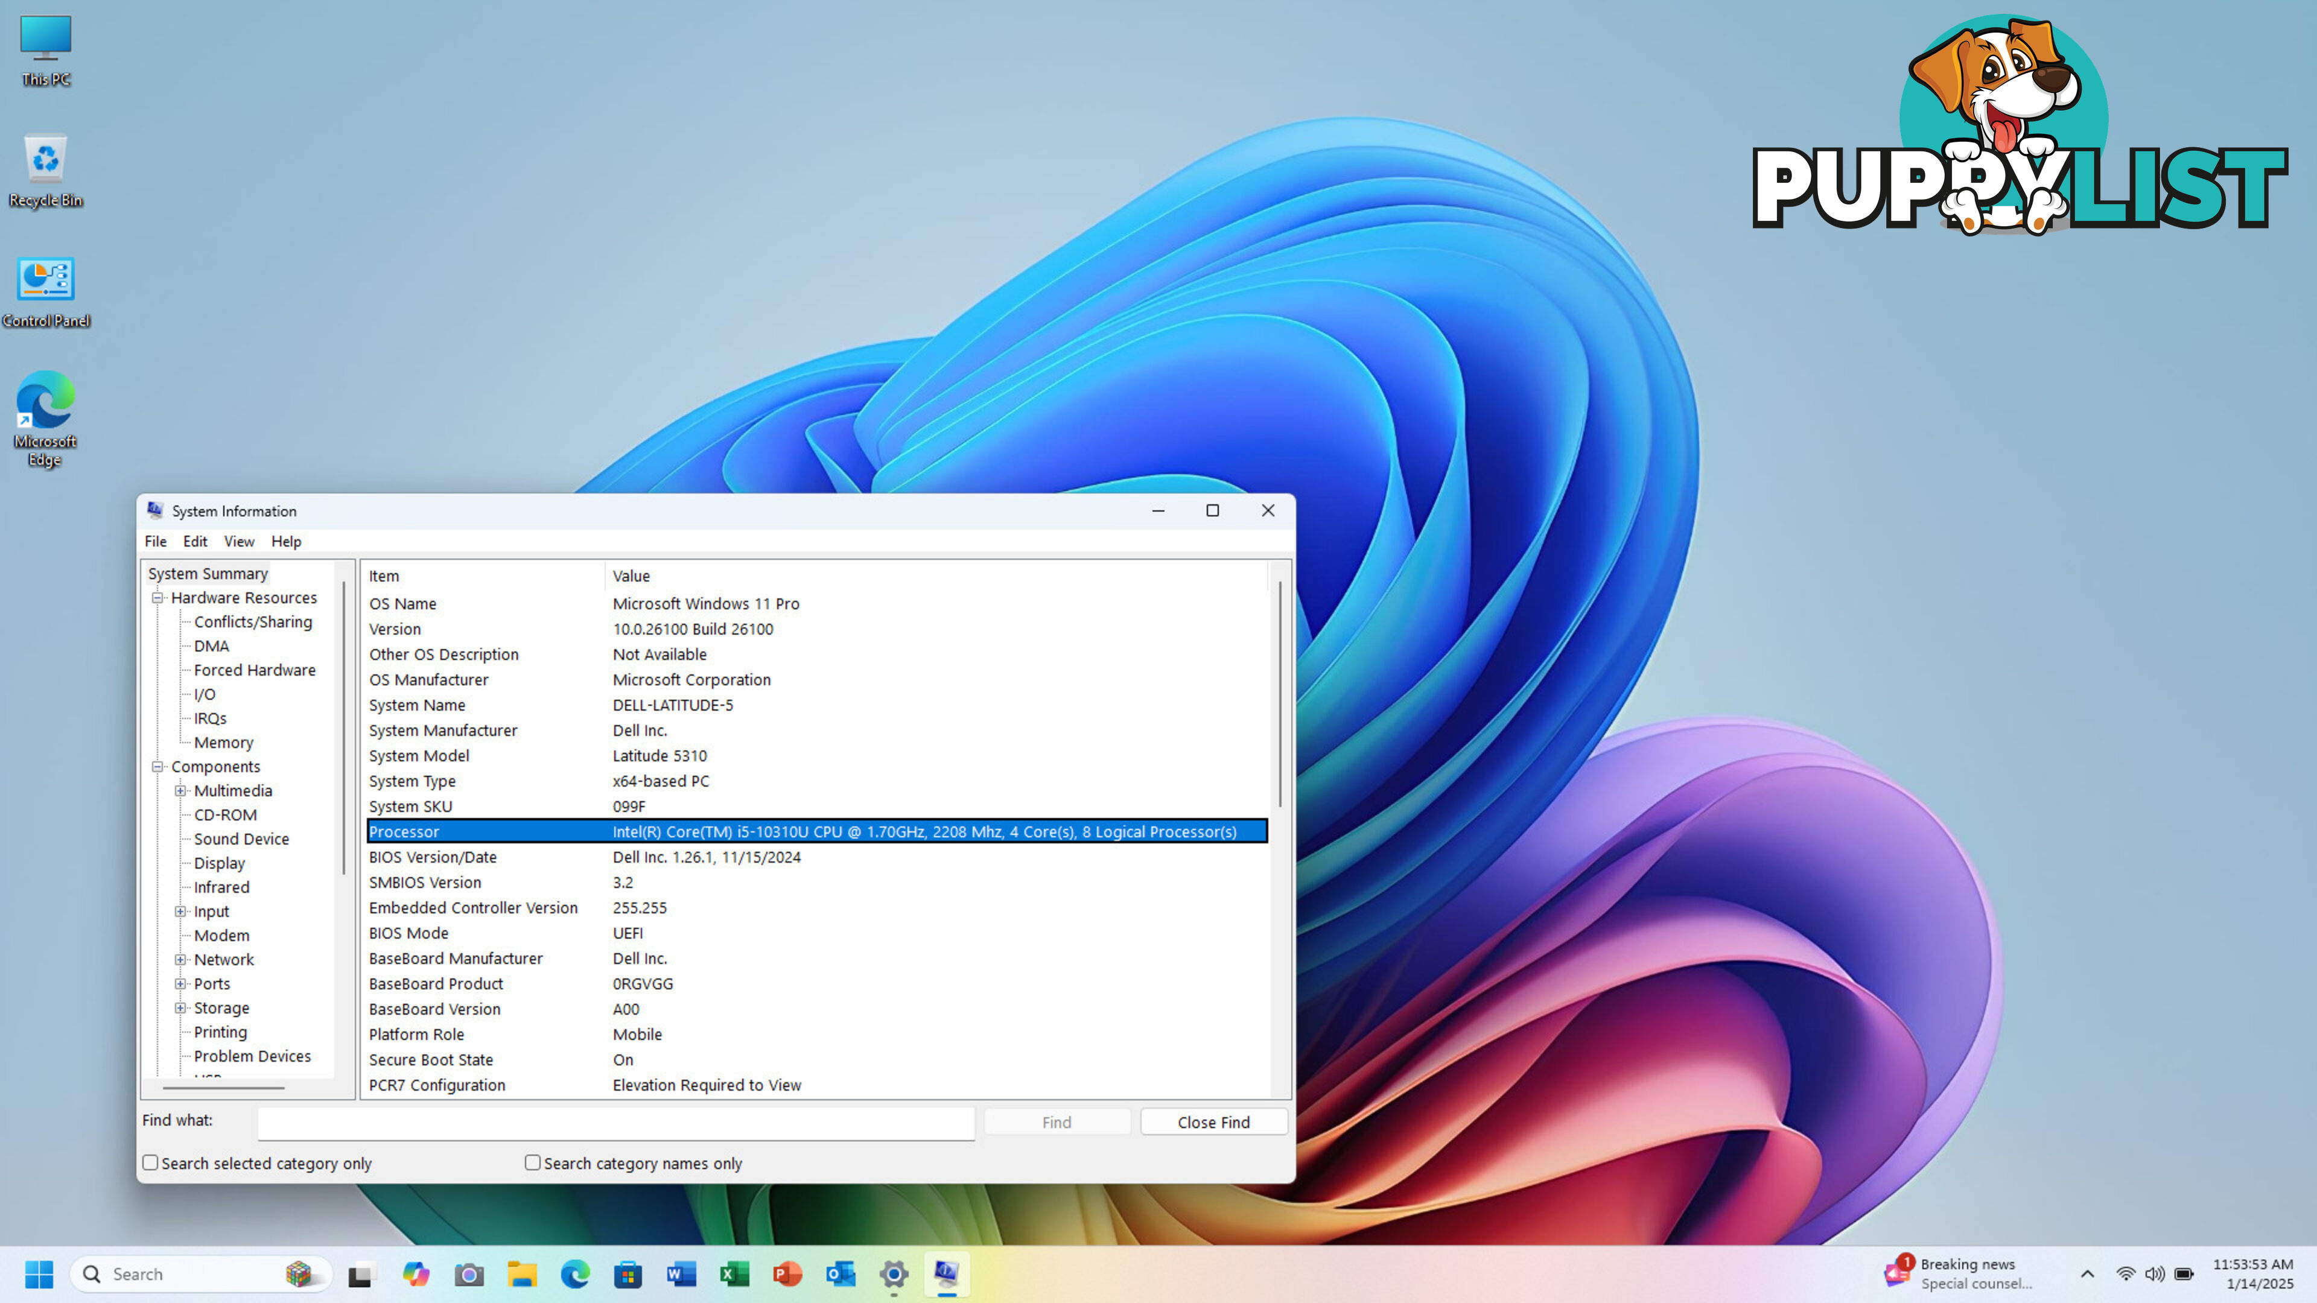2317x1303 pixels.
Task: Launch Microsoft Edge desktop shortcut
Action: (45, 419)
